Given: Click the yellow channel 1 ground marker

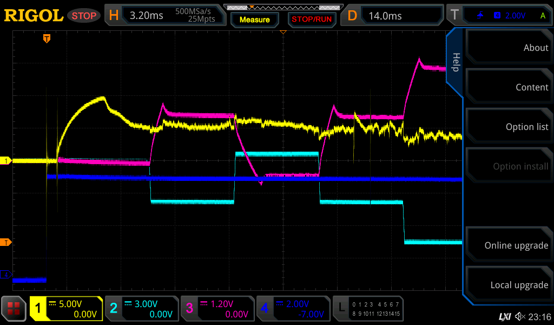Looking at the screenshot, I should coord(6,161).
